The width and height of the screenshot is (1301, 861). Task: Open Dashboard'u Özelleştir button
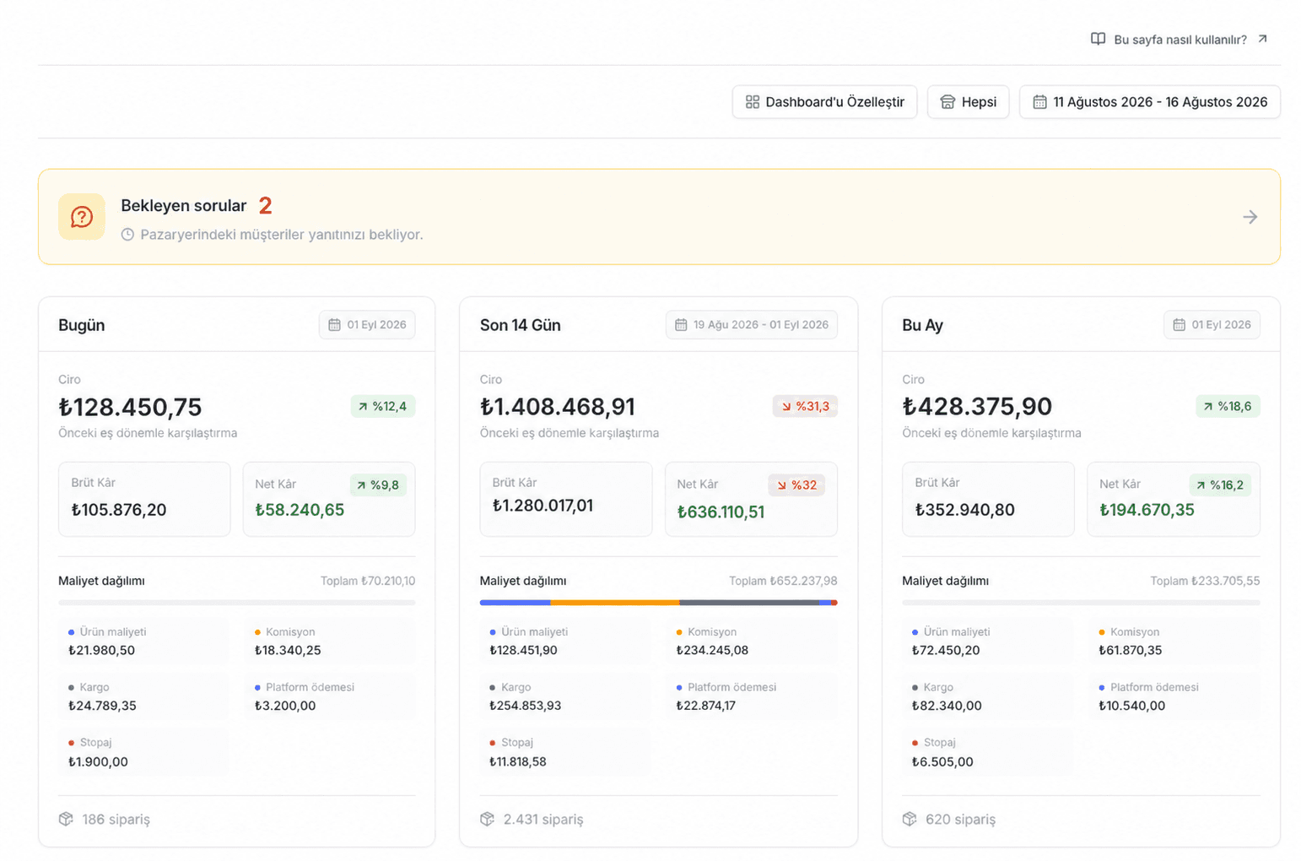pyautogui.click(x=824, y=102)
